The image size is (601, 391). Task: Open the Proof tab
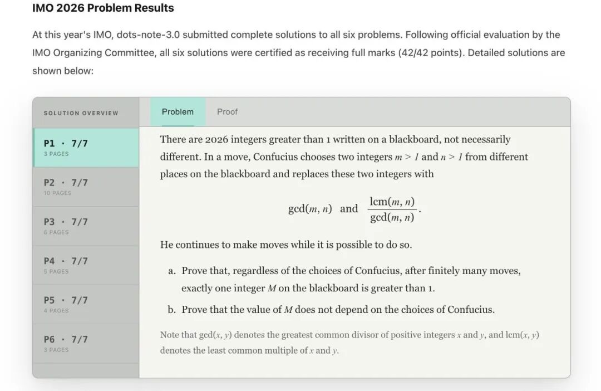227,111
